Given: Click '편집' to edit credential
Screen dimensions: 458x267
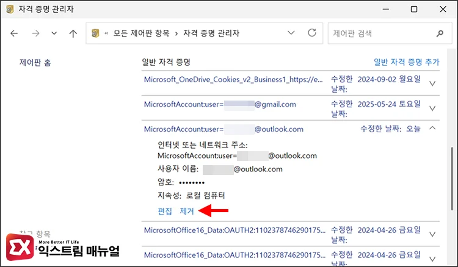Looking at the screenshot, I should [x=165, y=211].
